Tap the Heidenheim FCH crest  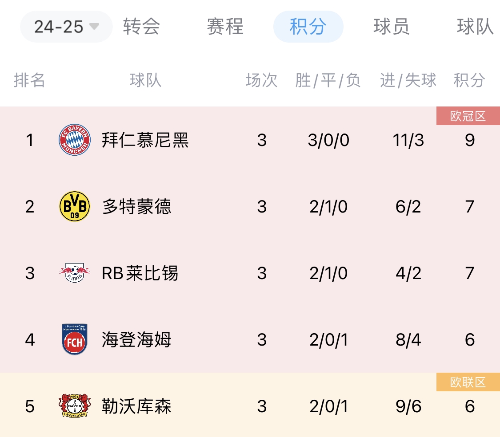pos(75,339)
